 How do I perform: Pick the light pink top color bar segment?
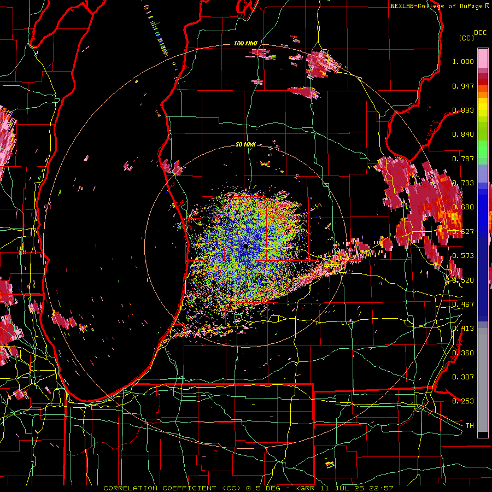[x=483, y=58]
